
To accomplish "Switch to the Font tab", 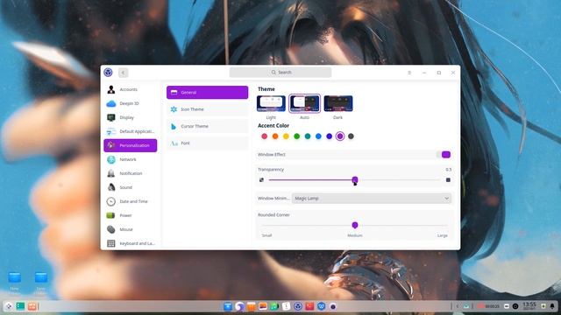I will [x=207, y=143].
